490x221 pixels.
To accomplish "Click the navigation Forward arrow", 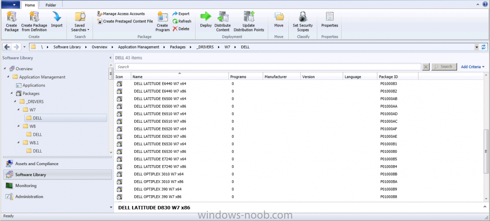I will pyautogui.click(x=16, y=47).
